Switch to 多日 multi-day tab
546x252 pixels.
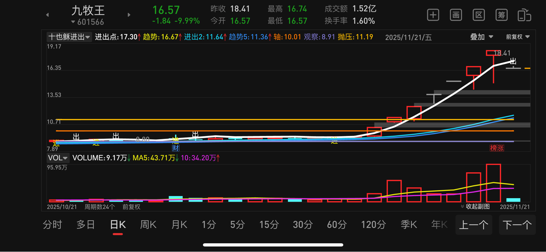coord(86,225)
